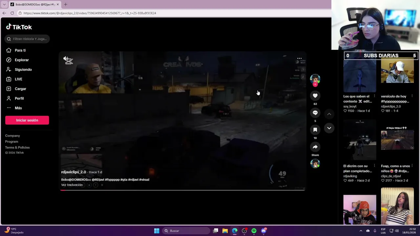Click Ver traducción under the caption
The image size is (420, 236).
[x=72, y=185]
